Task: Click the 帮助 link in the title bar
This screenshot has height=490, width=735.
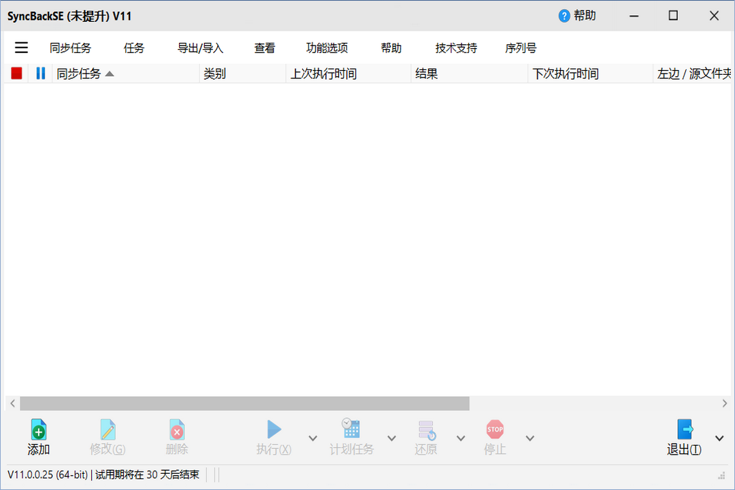Action: coord(577,15)
